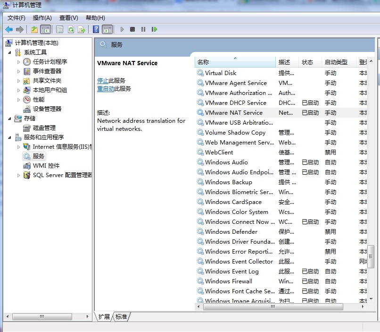Stop the service with the toolbar Stop icon
Screen dimensions: 380x332
pos(132,29)
